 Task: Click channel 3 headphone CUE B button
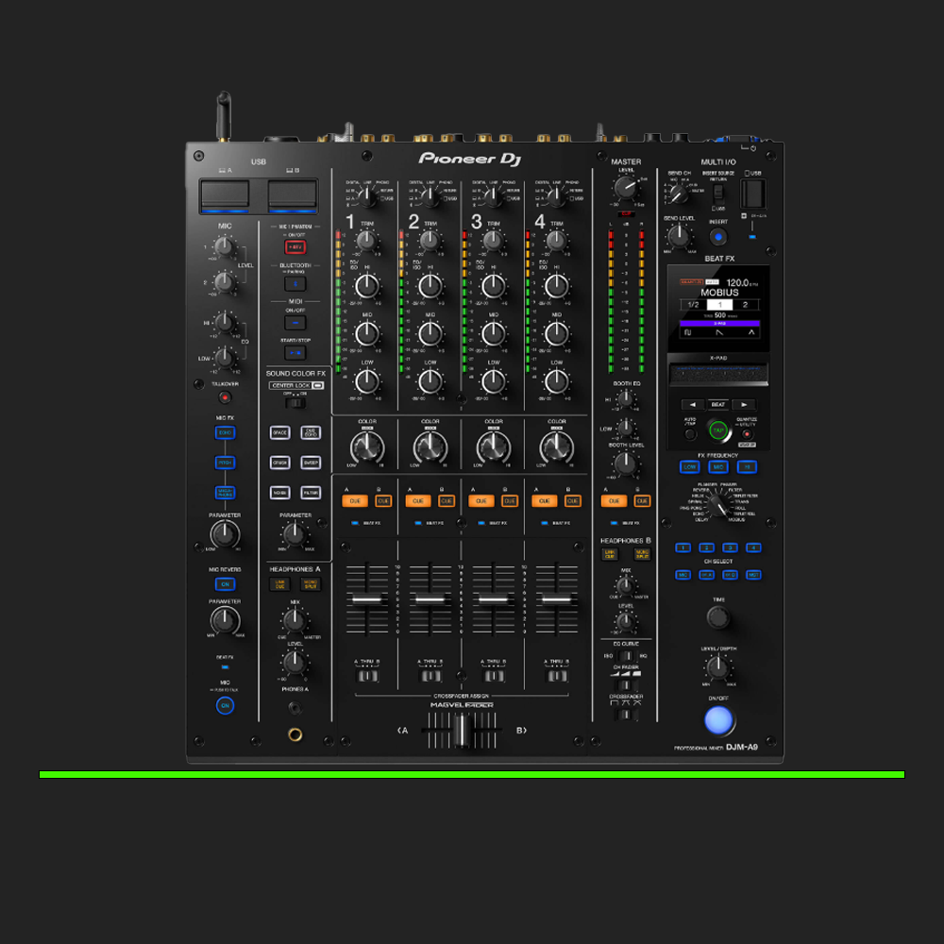coord(510,501)
